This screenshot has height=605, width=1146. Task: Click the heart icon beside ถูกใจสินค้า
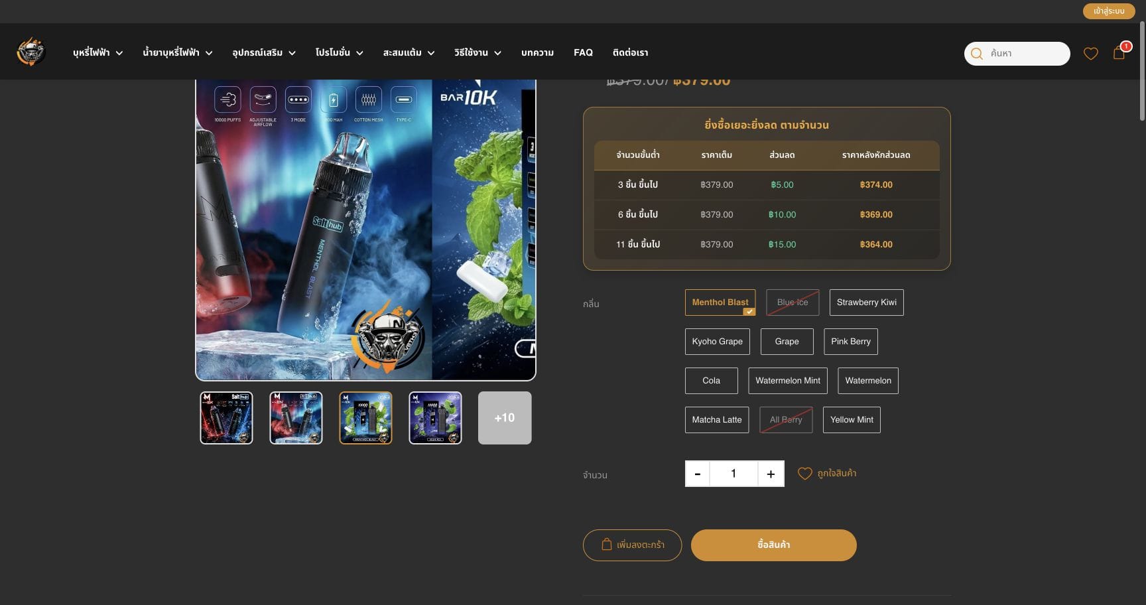click(804, 474)
